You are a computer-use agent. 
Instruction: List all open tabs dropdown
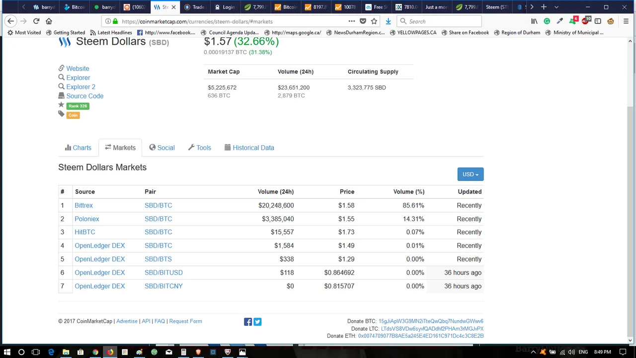tap(556, 7)
